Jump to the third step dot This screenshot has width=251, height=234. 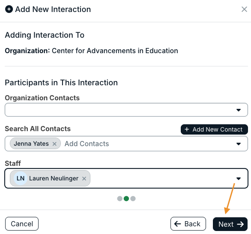pyautogui.click(x=133, y=198)
